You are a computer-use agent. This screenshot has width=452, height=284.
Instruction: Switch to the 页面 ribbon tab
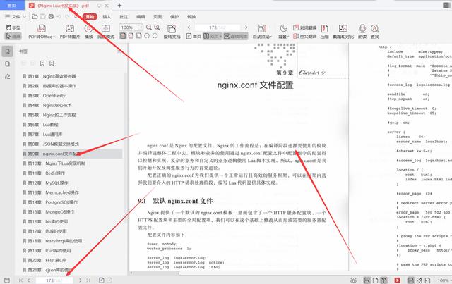click(x=157, y=17)
